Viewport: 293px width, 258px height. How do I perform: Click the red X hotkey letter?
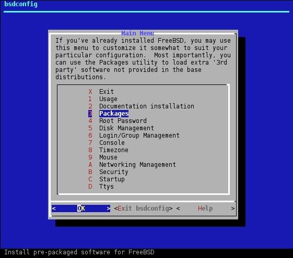(90, 92)
